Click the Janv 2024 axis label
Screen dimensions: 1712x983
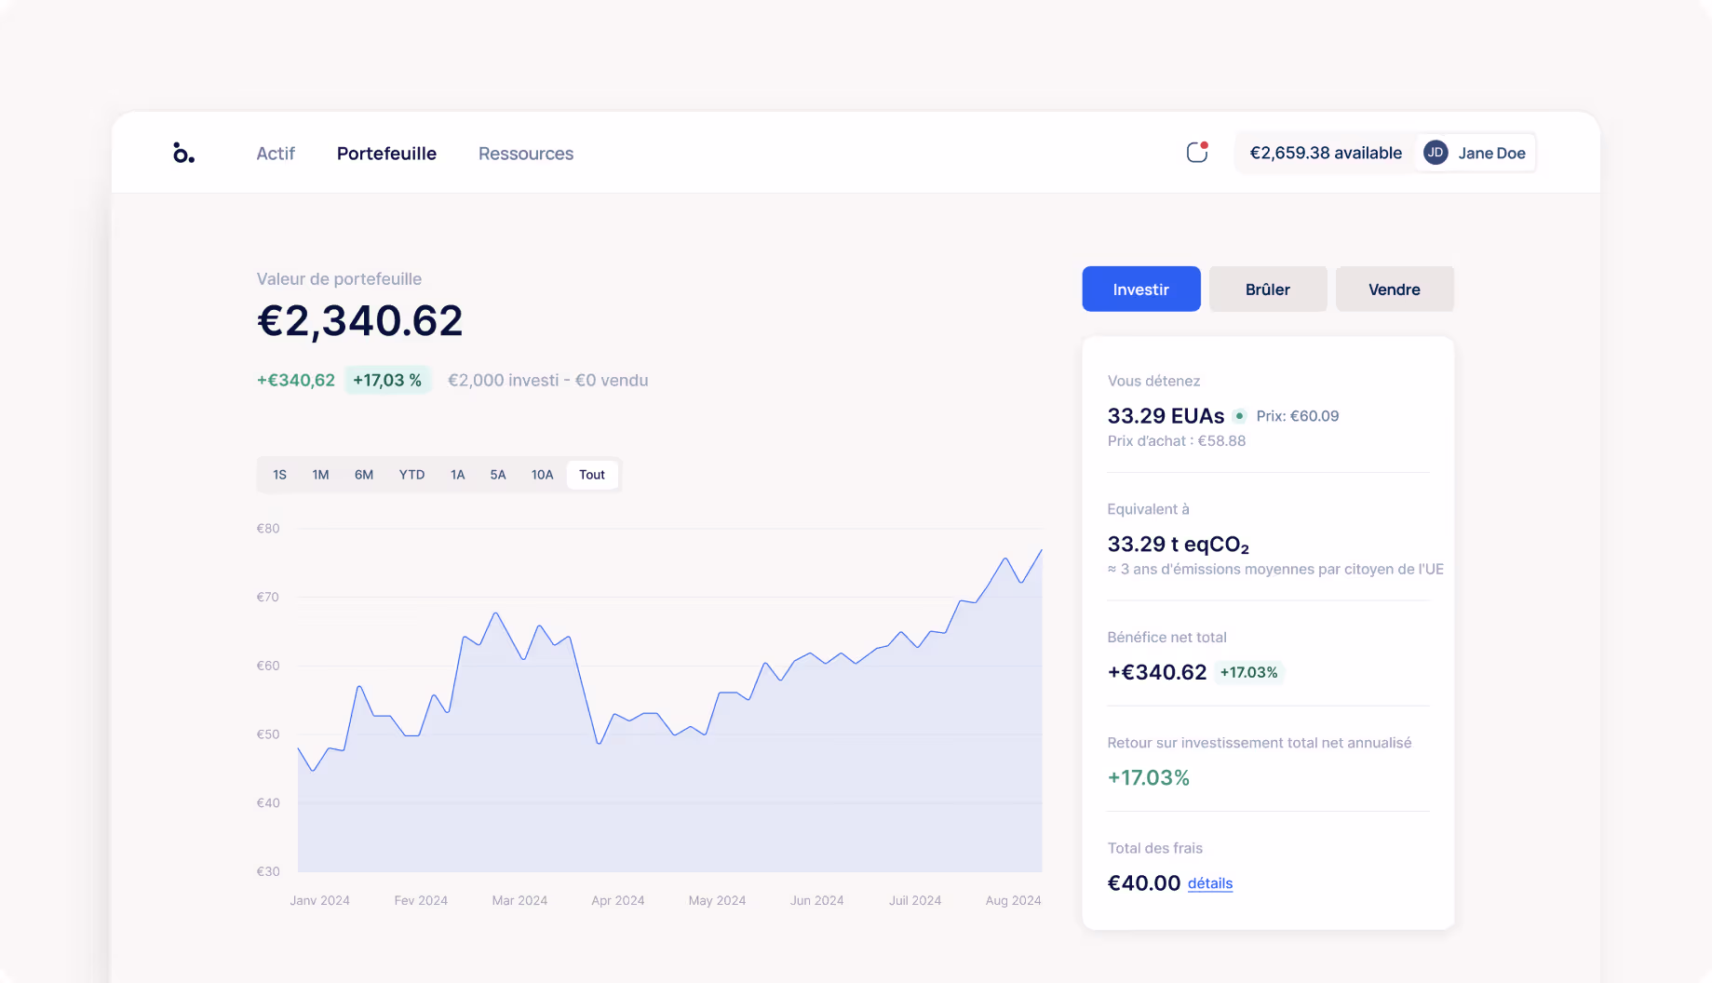pos(319,900)
